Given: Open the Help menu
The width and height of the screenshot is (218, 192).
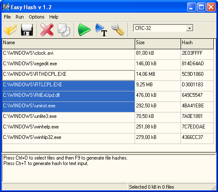Looking at the screenshot, I should (54, 17).
